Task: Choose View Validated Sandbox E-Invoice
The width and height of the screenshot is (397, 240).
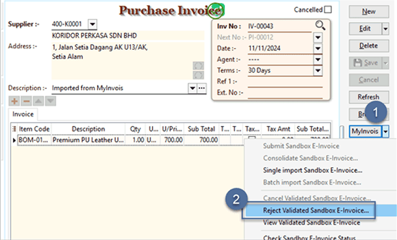Action: click(x=311, y=222)
